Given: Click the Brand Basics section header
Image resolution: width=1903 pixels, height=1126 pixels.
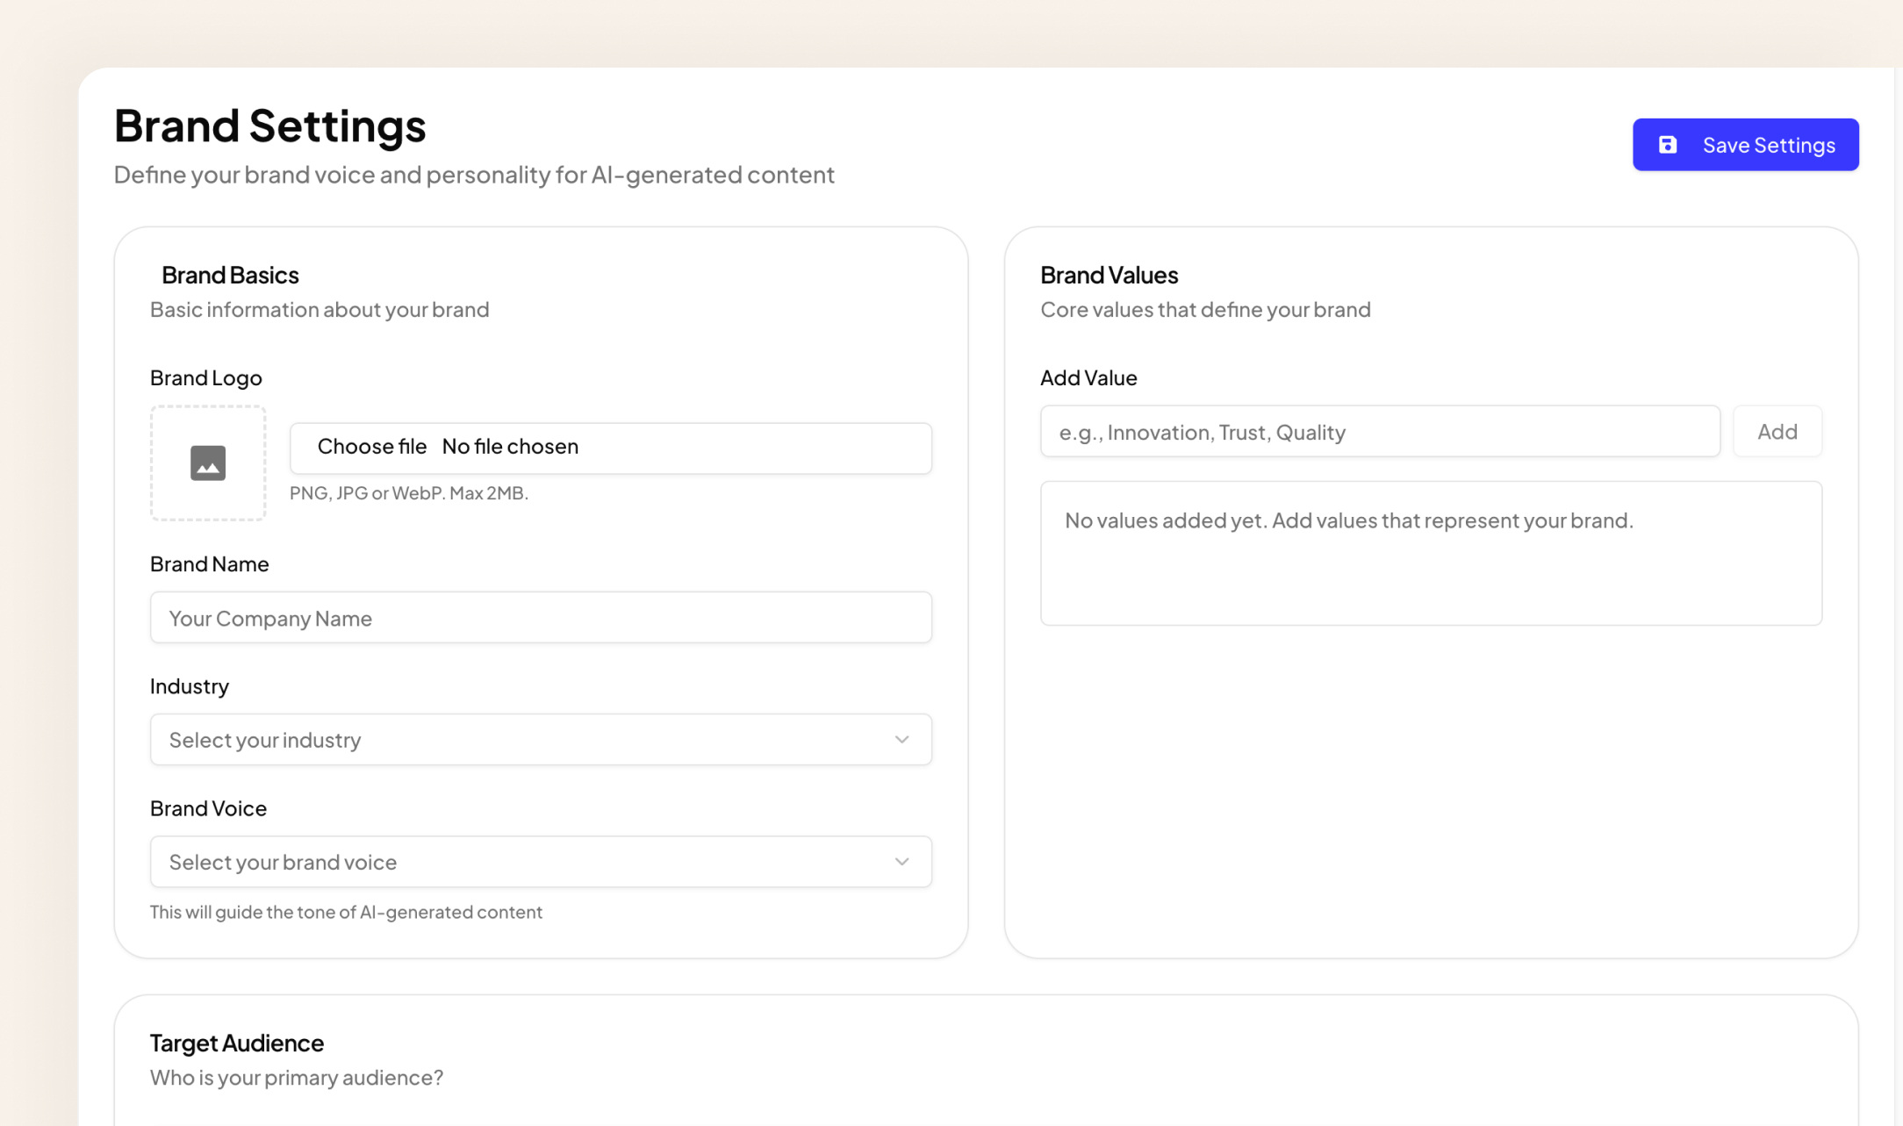Looking at the screenshot, I should point(230,275).
